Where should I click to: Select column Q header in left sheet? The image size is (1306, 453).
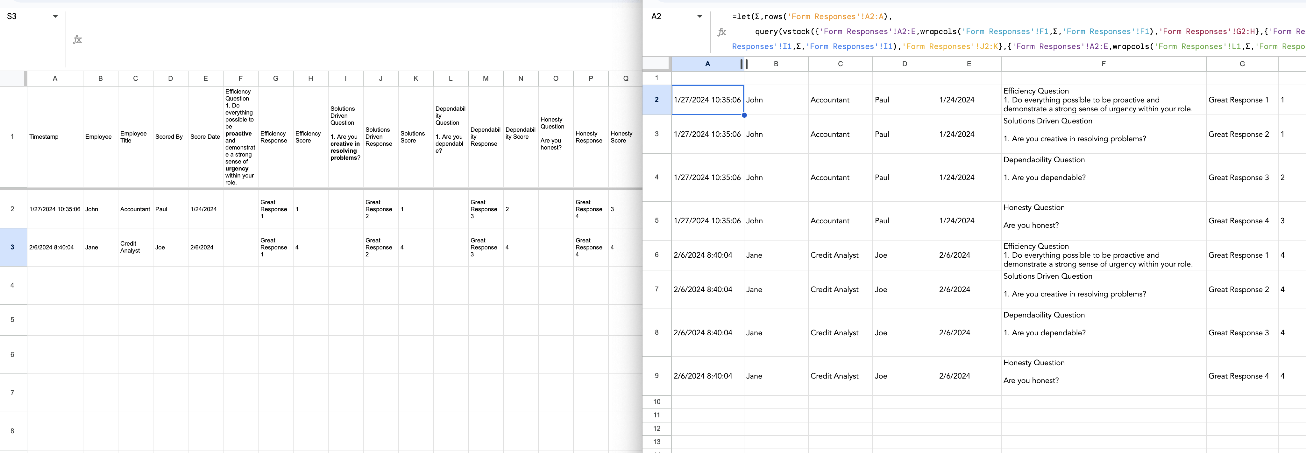click(x=625, y=78)
